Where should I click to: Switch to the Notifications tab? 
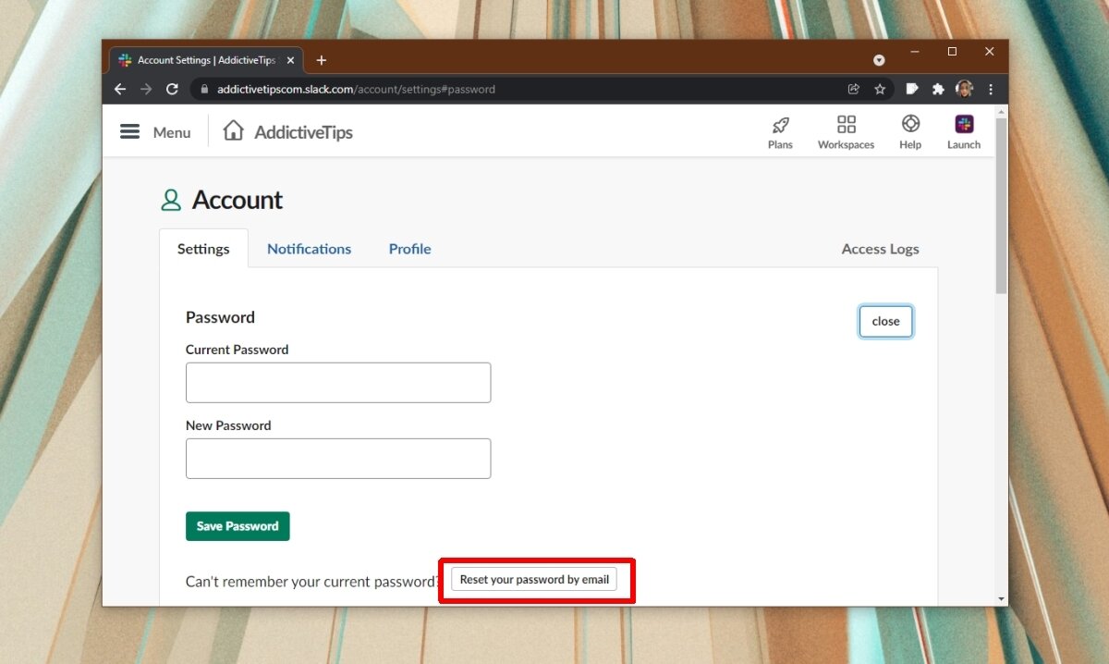tap(309, 249)
